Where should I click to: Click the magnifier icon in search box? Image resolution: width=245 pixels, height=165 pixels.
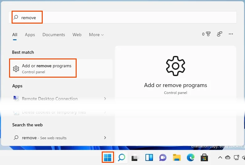[x=16, y=17]
